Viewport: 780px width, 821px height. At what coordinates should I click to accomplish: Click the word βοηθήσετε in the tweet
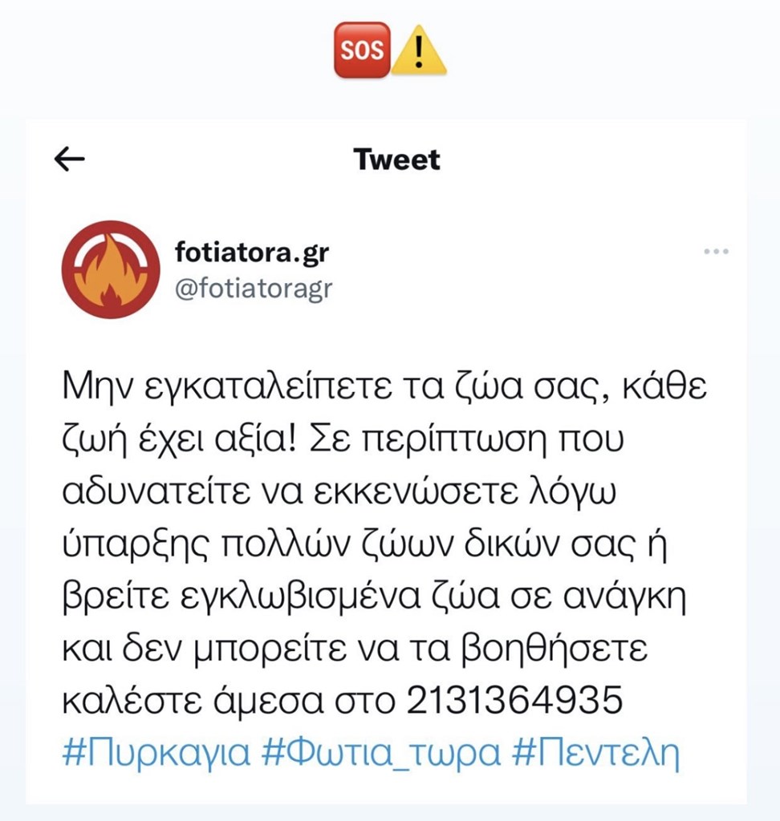pyautogui.click(x=555, y=649)
